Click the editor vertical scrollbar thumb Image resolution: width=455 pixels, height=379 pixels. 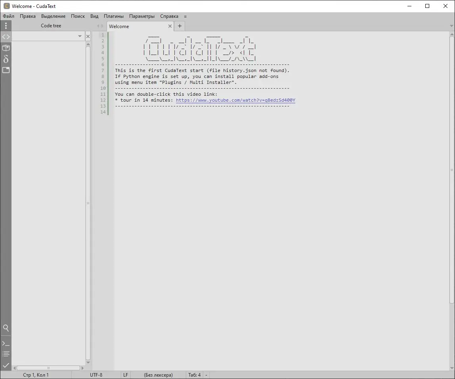pyautogui.click(x=452, y=170)
